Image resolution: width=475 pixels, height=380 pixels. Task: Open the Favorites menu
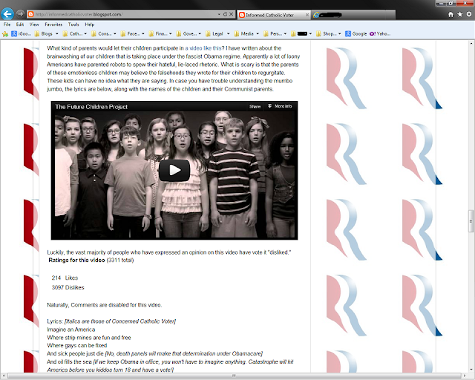tap(53, 24)
